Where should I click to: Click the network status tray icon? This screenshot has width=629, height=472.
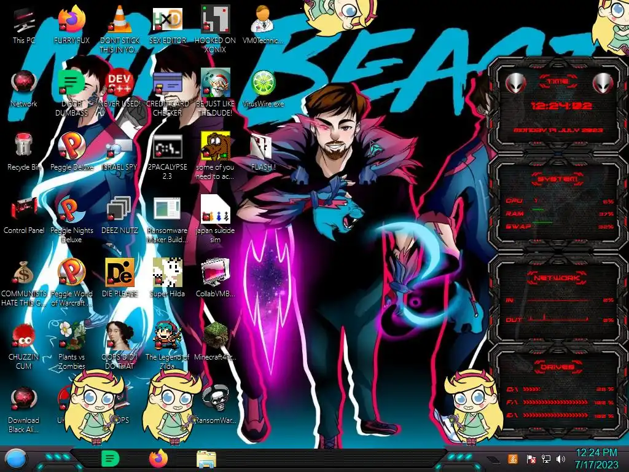click(x=545, y=458)
